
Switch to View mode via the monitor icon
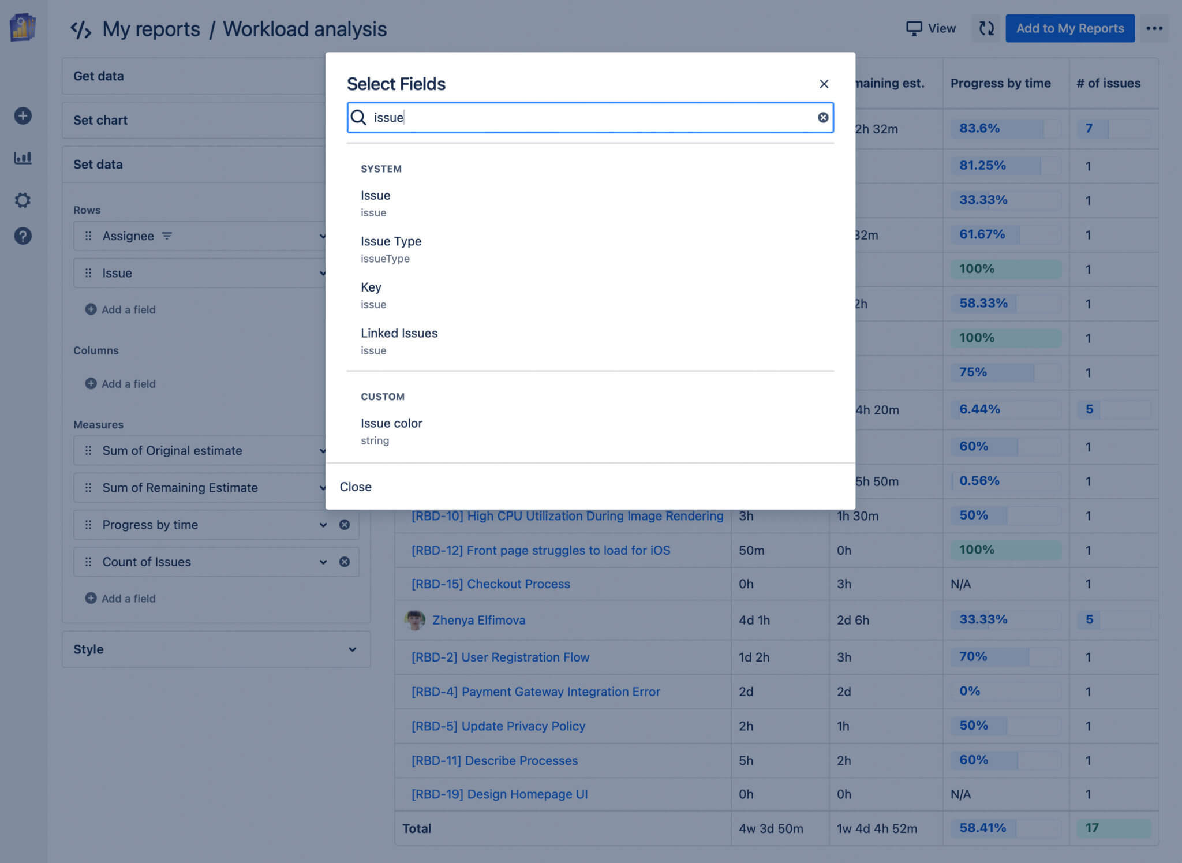click(x=930, y=28)
